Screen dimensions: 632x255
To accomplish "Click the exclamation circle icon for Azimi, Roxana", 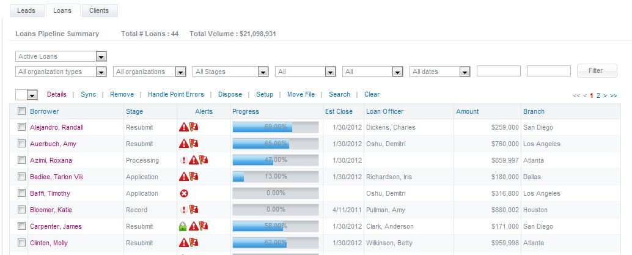I will tap(184, 161).
